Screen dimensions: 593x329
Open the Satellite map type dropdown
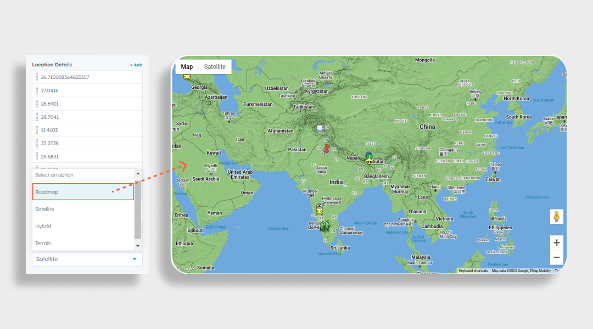(x=87, y=259)
